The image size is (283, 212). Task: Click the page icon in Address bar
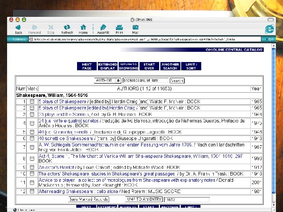31,39
